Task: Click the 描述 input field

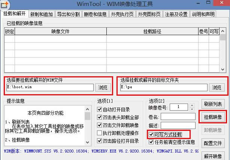Action: click(x=178, y=126)
